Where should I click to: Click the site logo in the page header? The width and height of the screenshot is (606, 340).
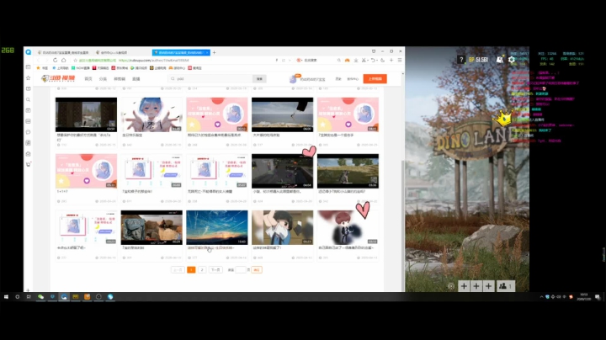click(x=58, y=79)
